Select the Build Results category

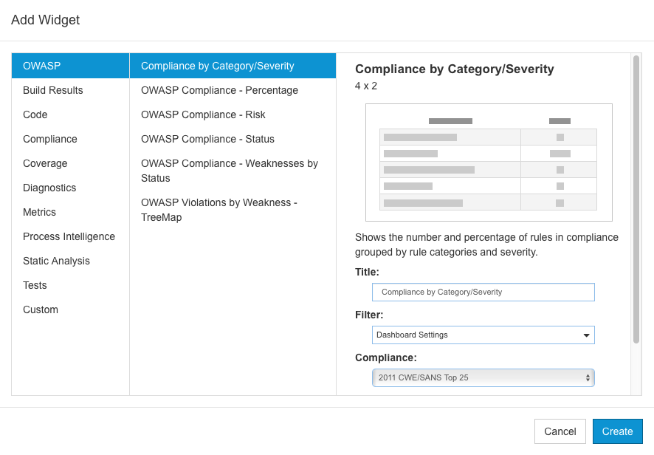tap(70, 90)
